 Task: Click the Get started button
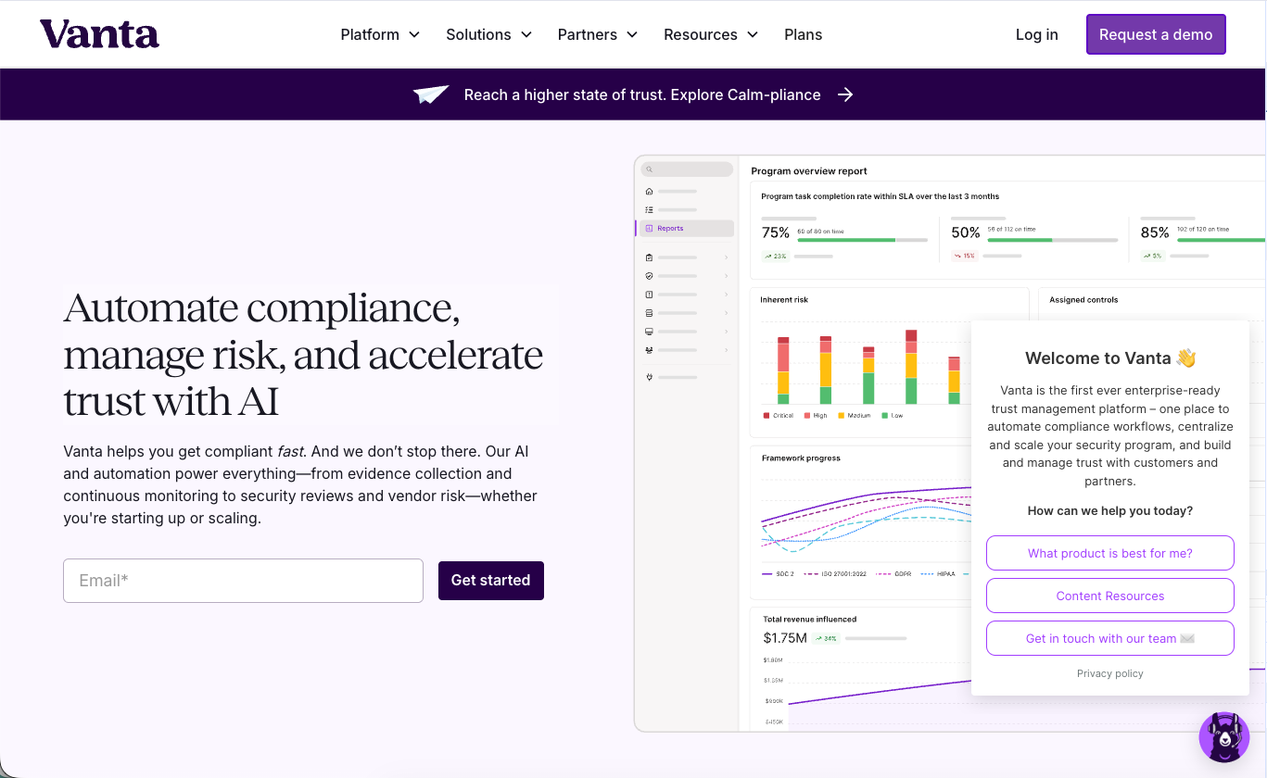click(x=491, y=581)
